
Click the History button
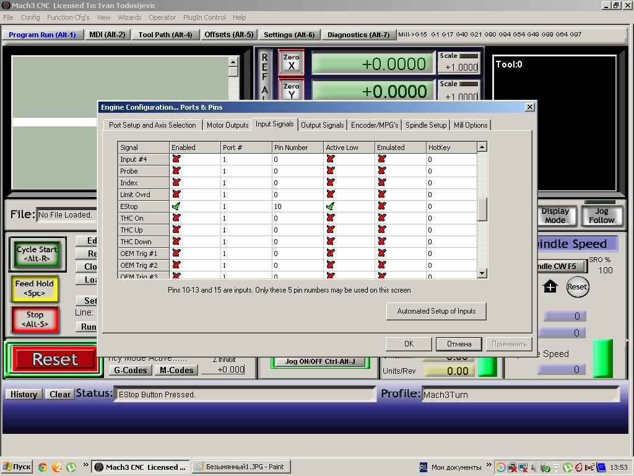pos(24,394)
